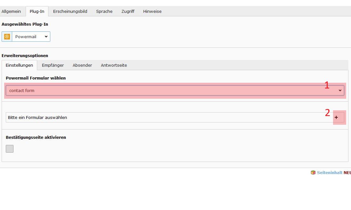Open the Hinweise tab
The height and width of the screenshot is (210, 351).
tap(152, 11)
